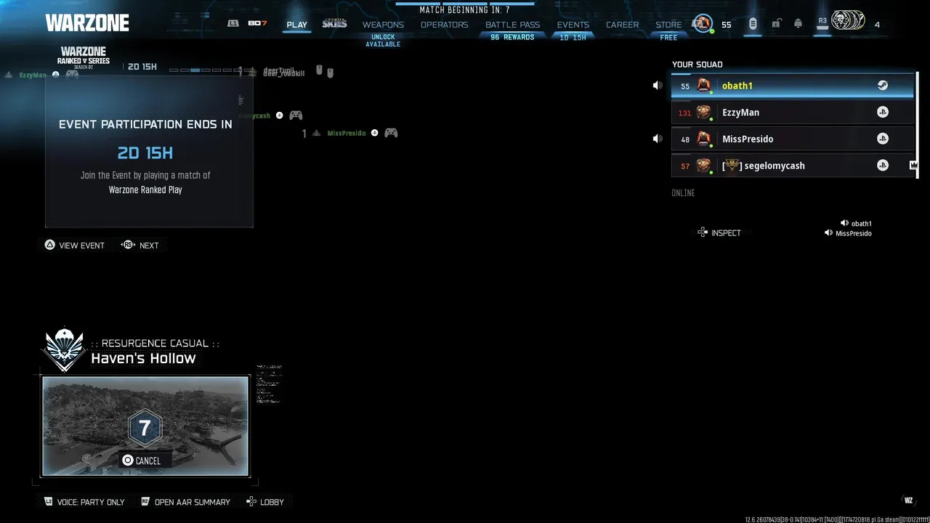The width and height of the screenshot is (930, 523).
Task: Open the Operators tab
Action: click(445, 25)
